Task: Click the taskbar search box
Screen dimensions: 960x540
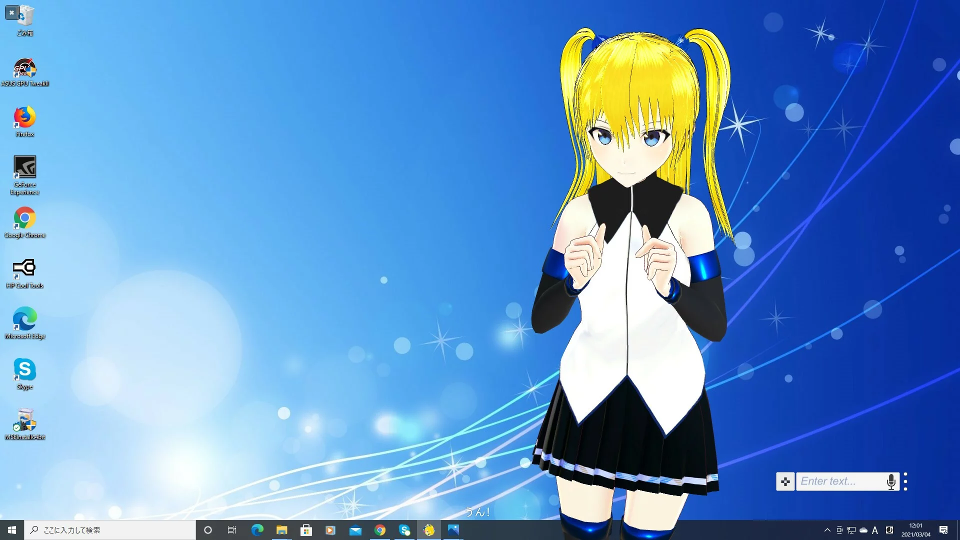Action: tap(110, 530)
